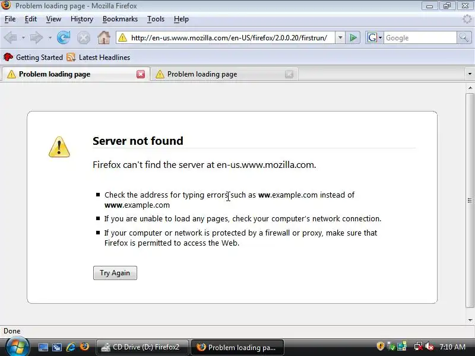The image size is (475, 356).
Task: Open the Getting Started bookmark
Action: [x=33, y=57]
